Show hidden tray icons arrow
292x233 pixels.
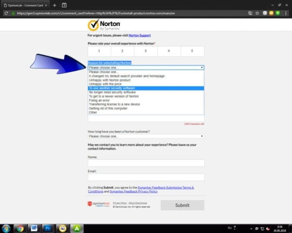251,229
